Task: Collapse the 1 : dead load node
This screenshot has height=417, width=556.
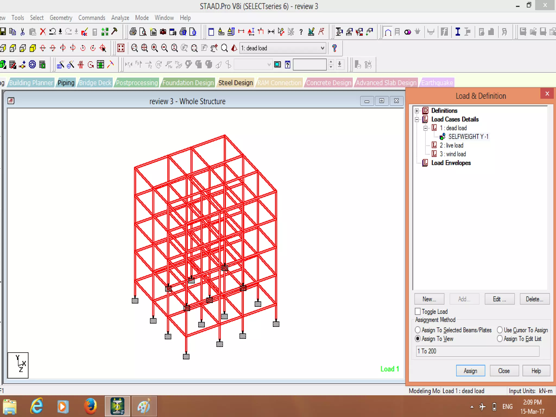Action: (425, 128)
